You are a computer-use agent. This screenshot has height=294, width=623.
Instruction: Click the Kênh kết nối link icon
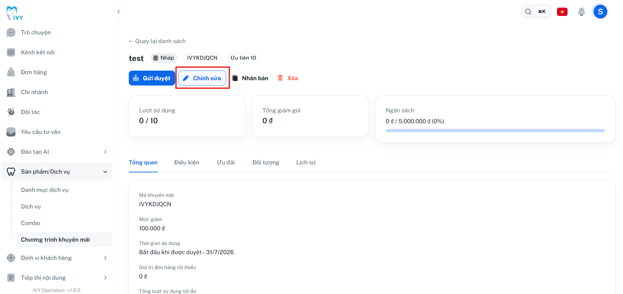11,52
